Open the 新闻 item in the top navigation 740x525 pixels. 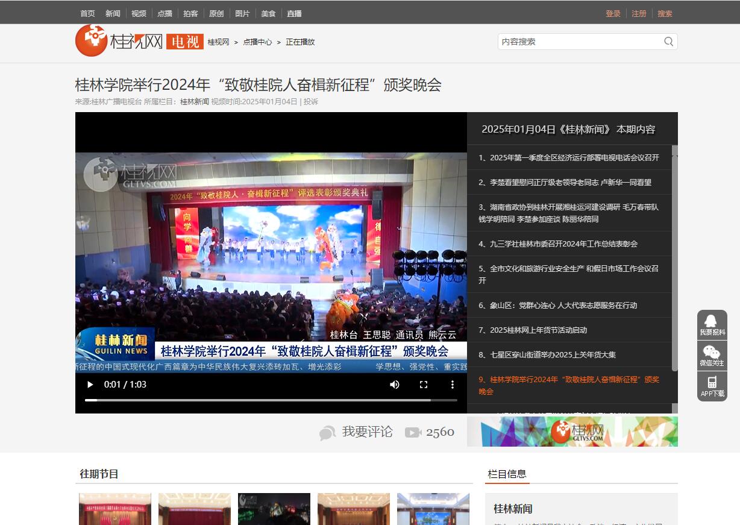tap(113, 13)
